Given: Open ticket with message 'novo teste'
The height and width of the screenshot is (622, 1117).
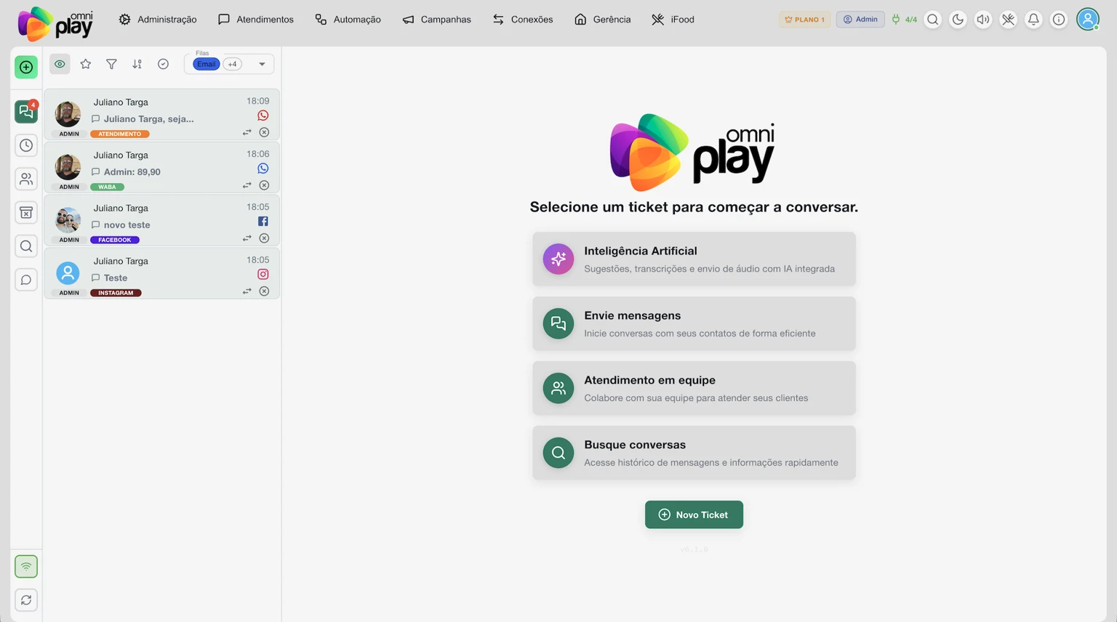Looking at the screenshot, I should click(161, 220).
